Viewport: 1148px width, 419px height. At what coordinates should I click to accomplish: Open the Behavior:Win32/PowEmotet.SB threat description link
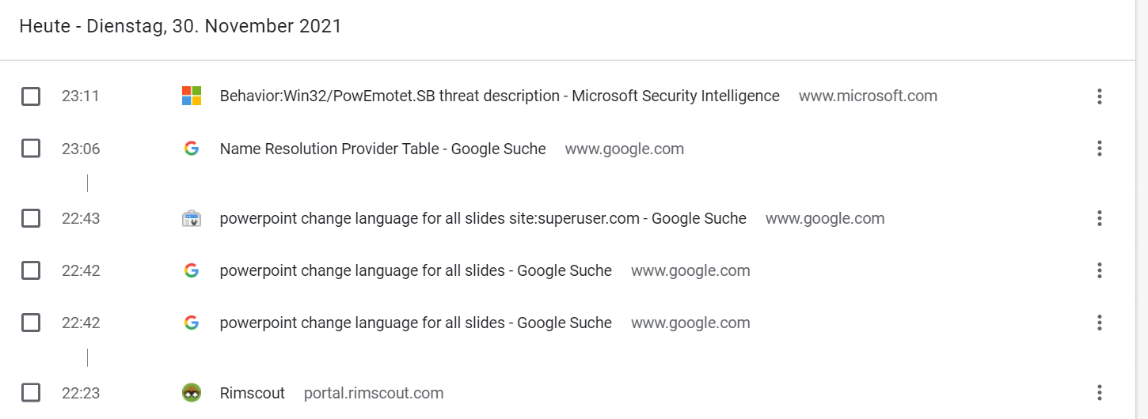(500, 96)
